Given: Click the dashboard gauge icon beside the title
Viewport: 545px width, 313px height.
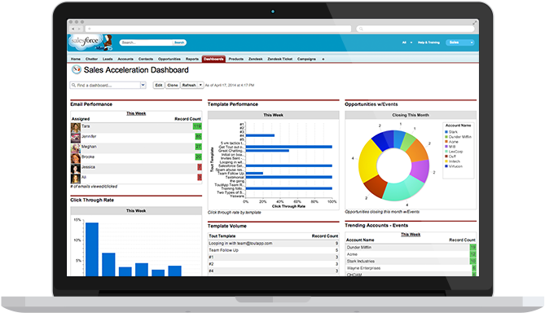Looking at the screenshot, I should (76, 69).
